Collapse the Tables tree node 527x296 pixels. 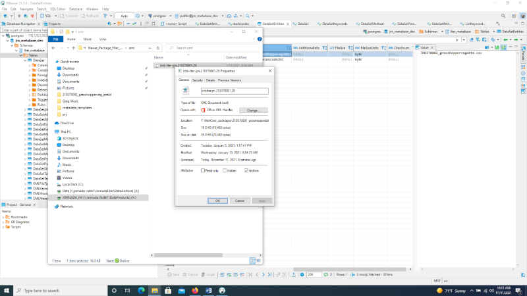21,56
